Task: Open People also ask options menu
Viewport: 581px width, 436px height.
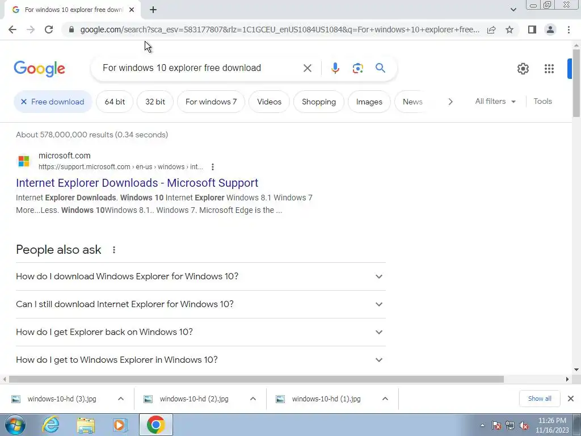Action: 114,250
